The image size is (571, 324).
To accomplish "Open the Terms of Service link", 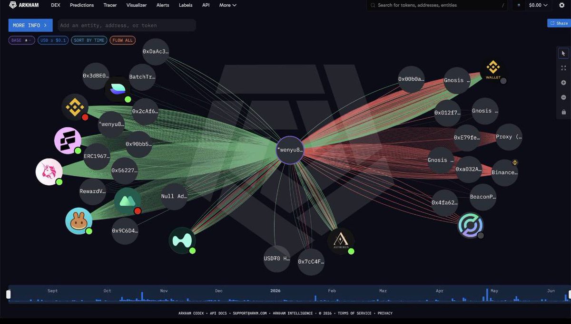I will click(354, 313).
